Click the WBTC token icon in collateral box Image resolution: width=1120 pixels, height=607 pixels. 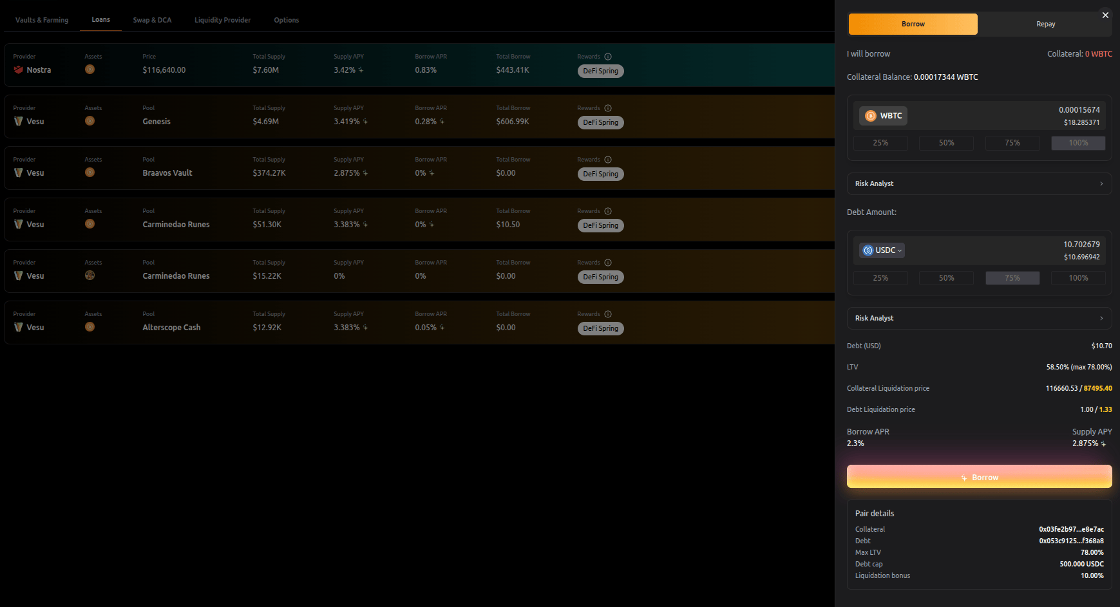pos(871,116)
